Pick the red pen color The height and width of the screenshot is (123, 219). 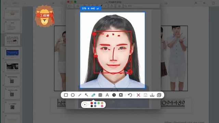(92, 103)
